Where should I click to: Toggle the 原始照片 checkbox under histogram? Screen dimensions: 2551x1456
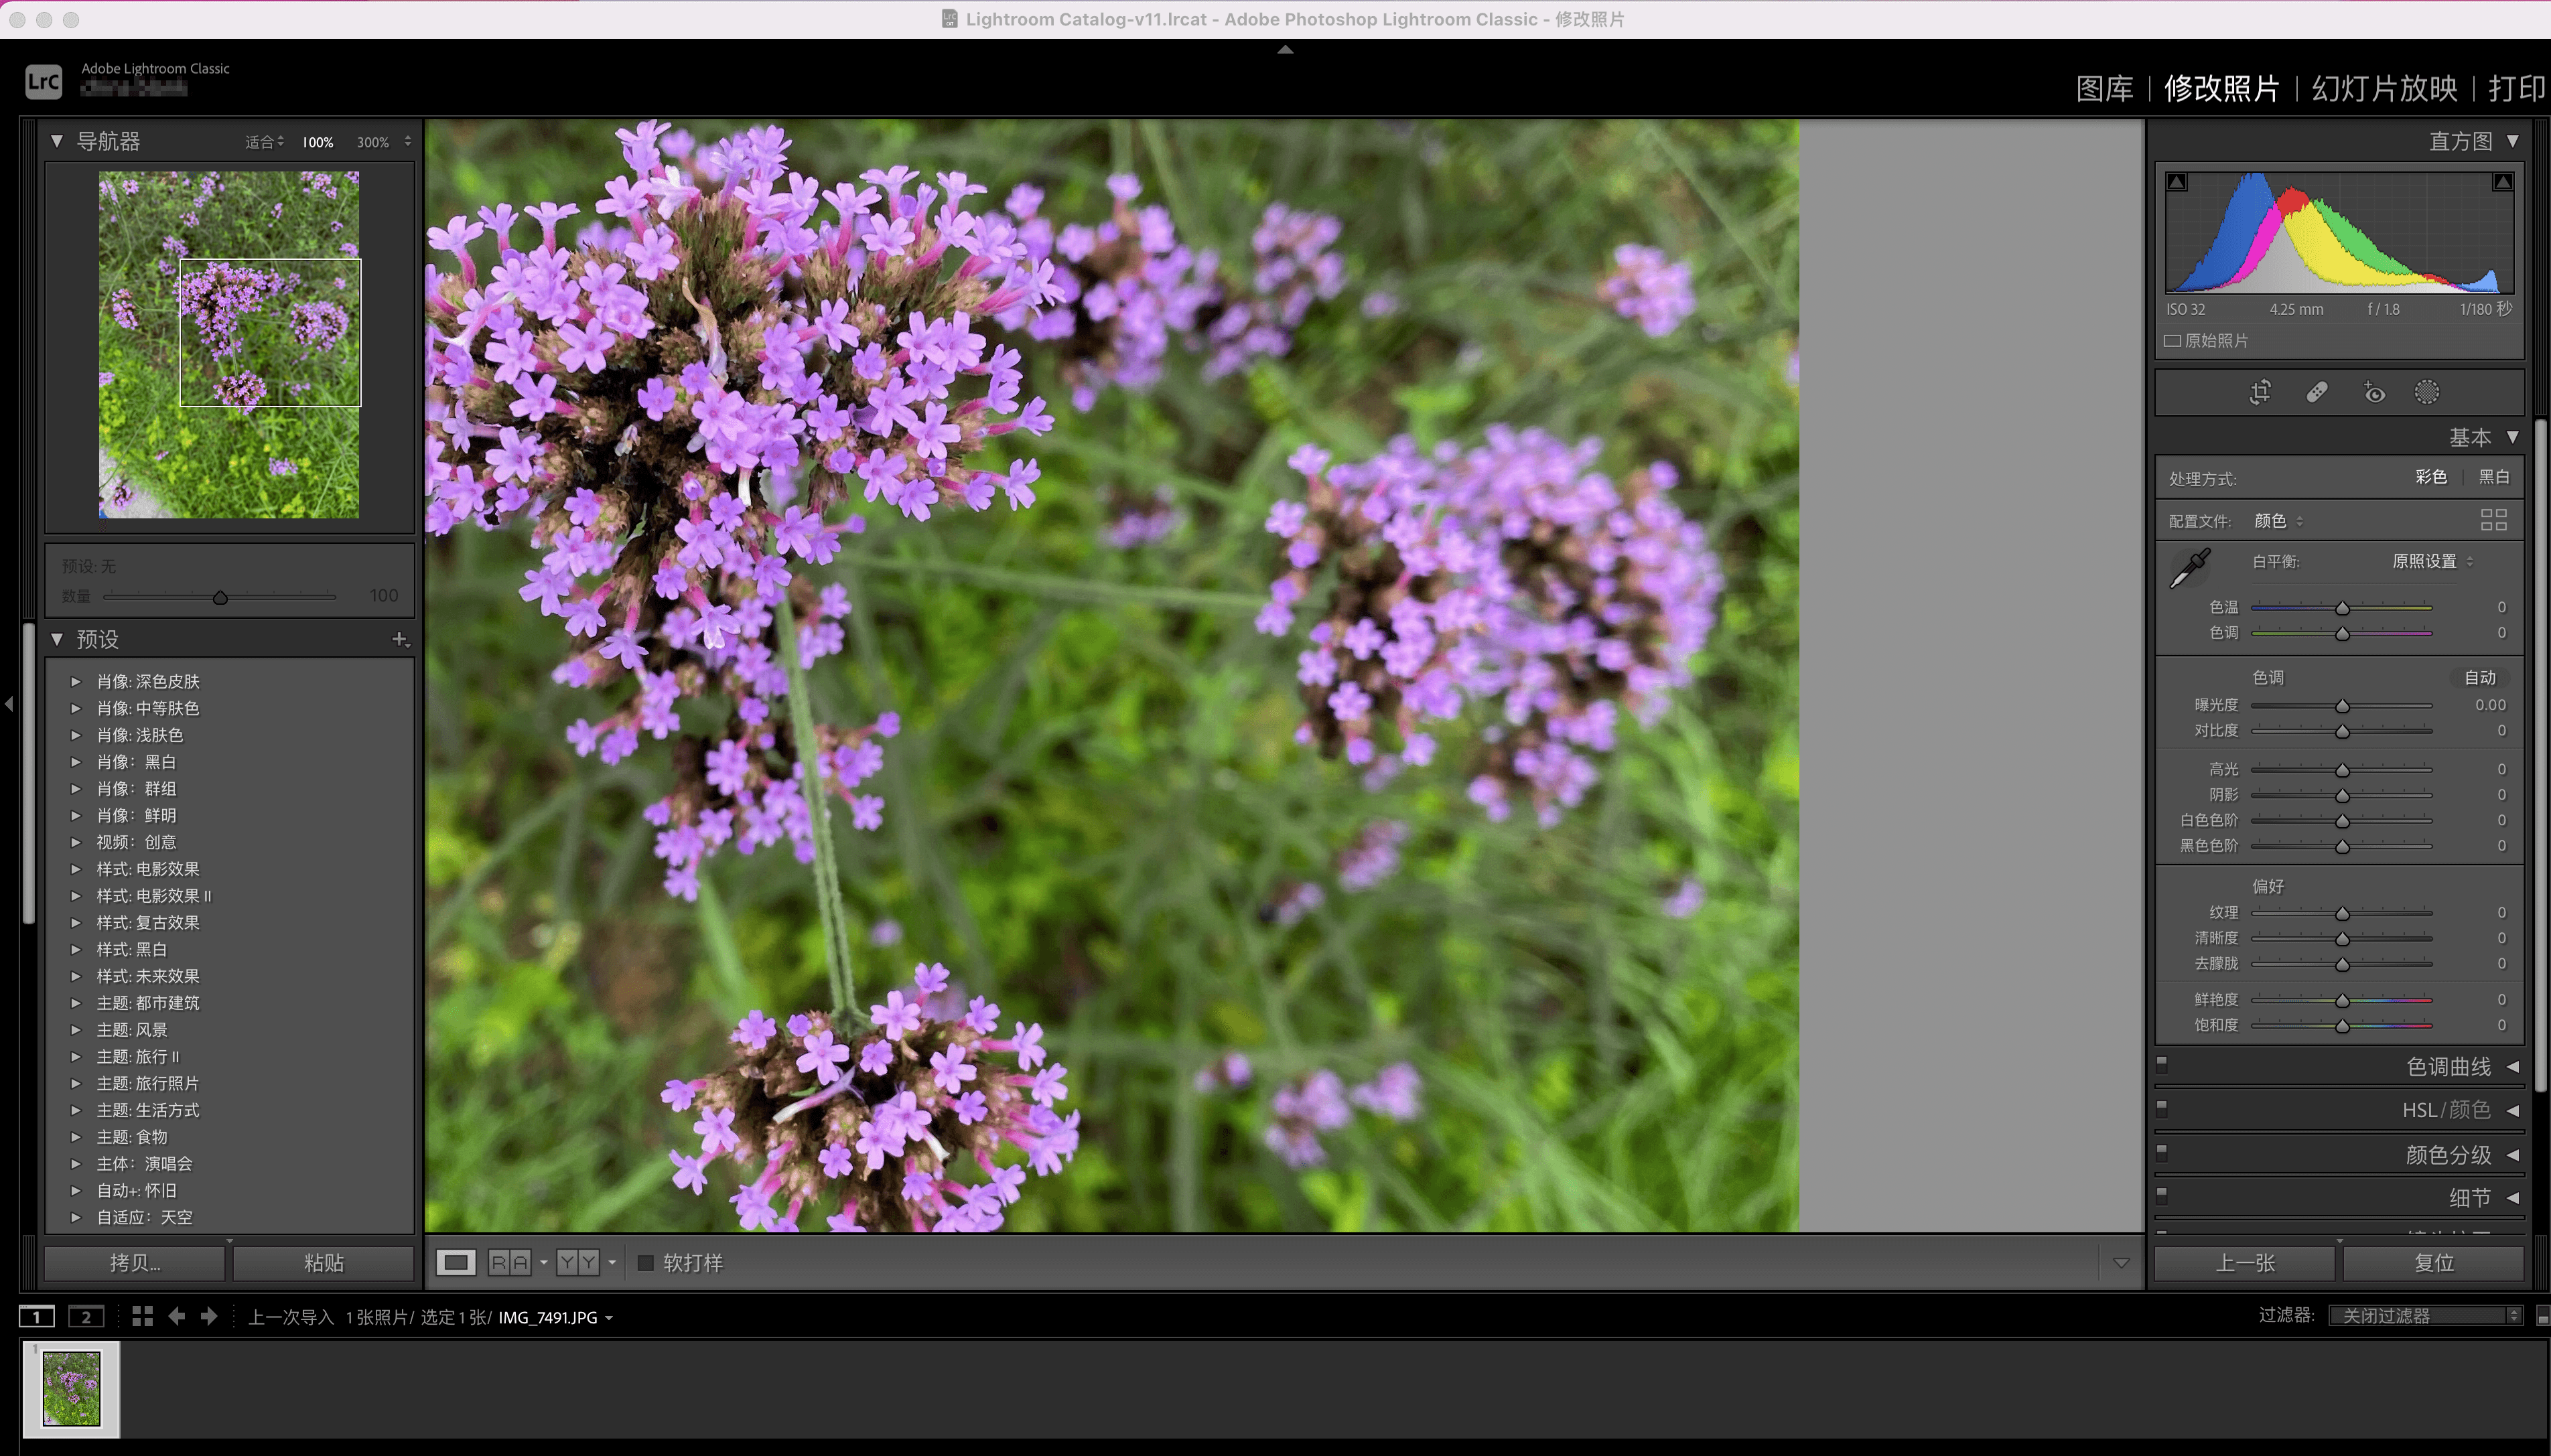click(x=2173, y=341)
